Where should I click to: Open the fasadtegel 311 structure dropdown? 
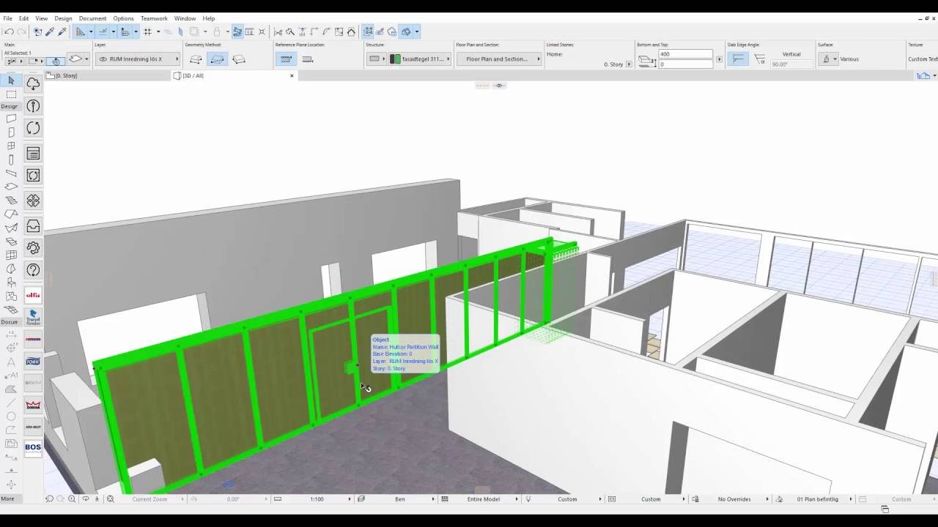(x=419, y=59)
